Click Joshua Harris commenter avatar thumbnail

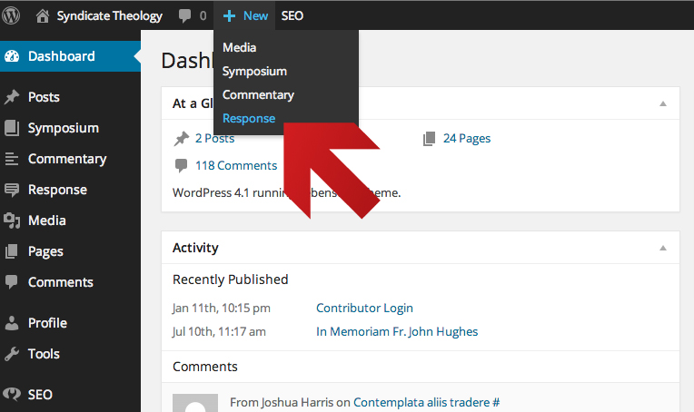(195, 403)
